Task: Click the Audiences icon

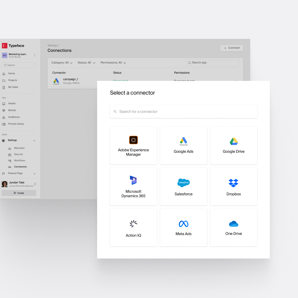Action: [4, 117]
